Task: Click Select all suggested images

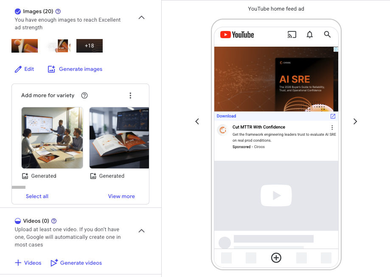Action: pyautogui.click(x=37, y=196)
